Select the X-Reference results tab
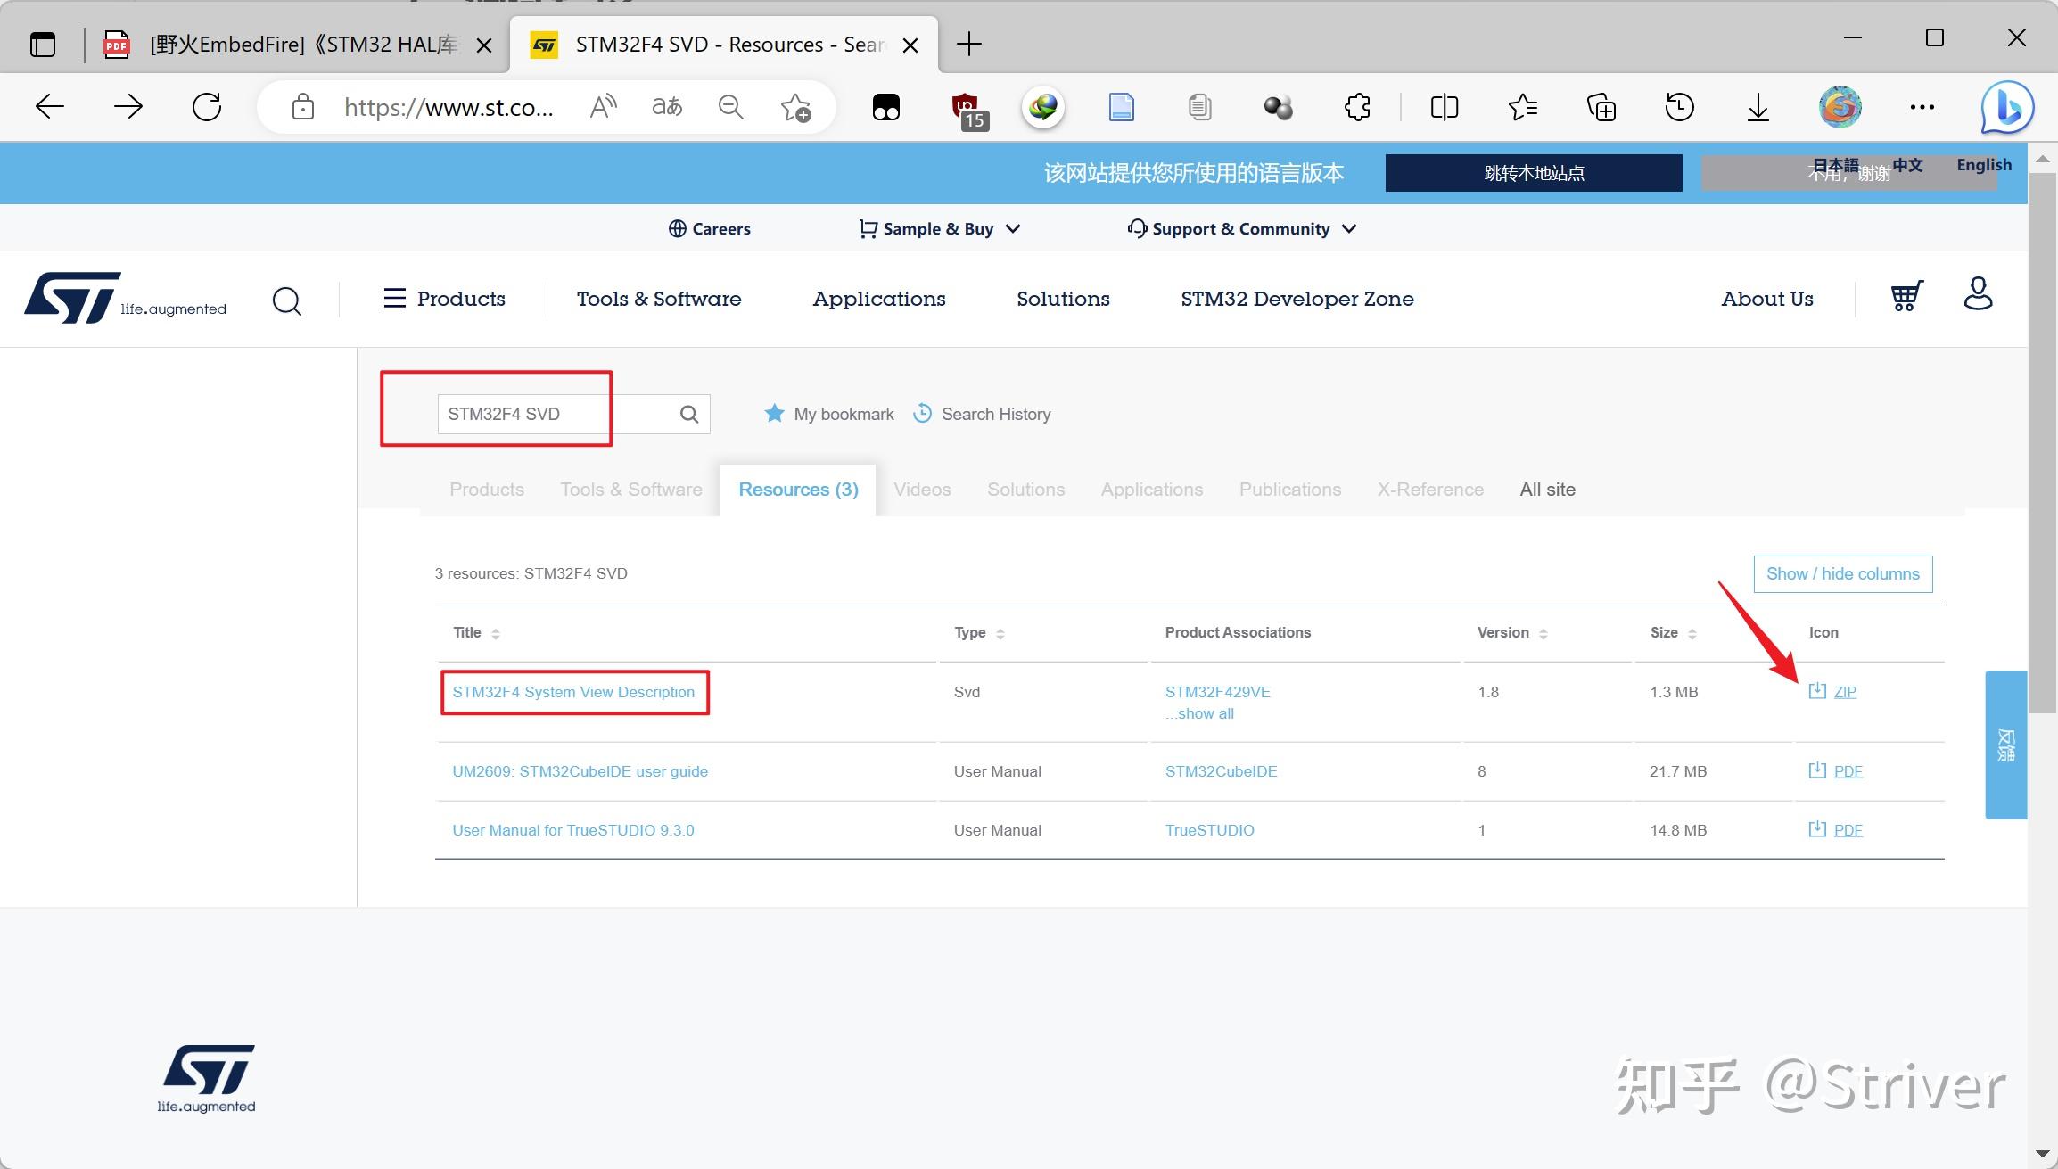 (1430, 489)
